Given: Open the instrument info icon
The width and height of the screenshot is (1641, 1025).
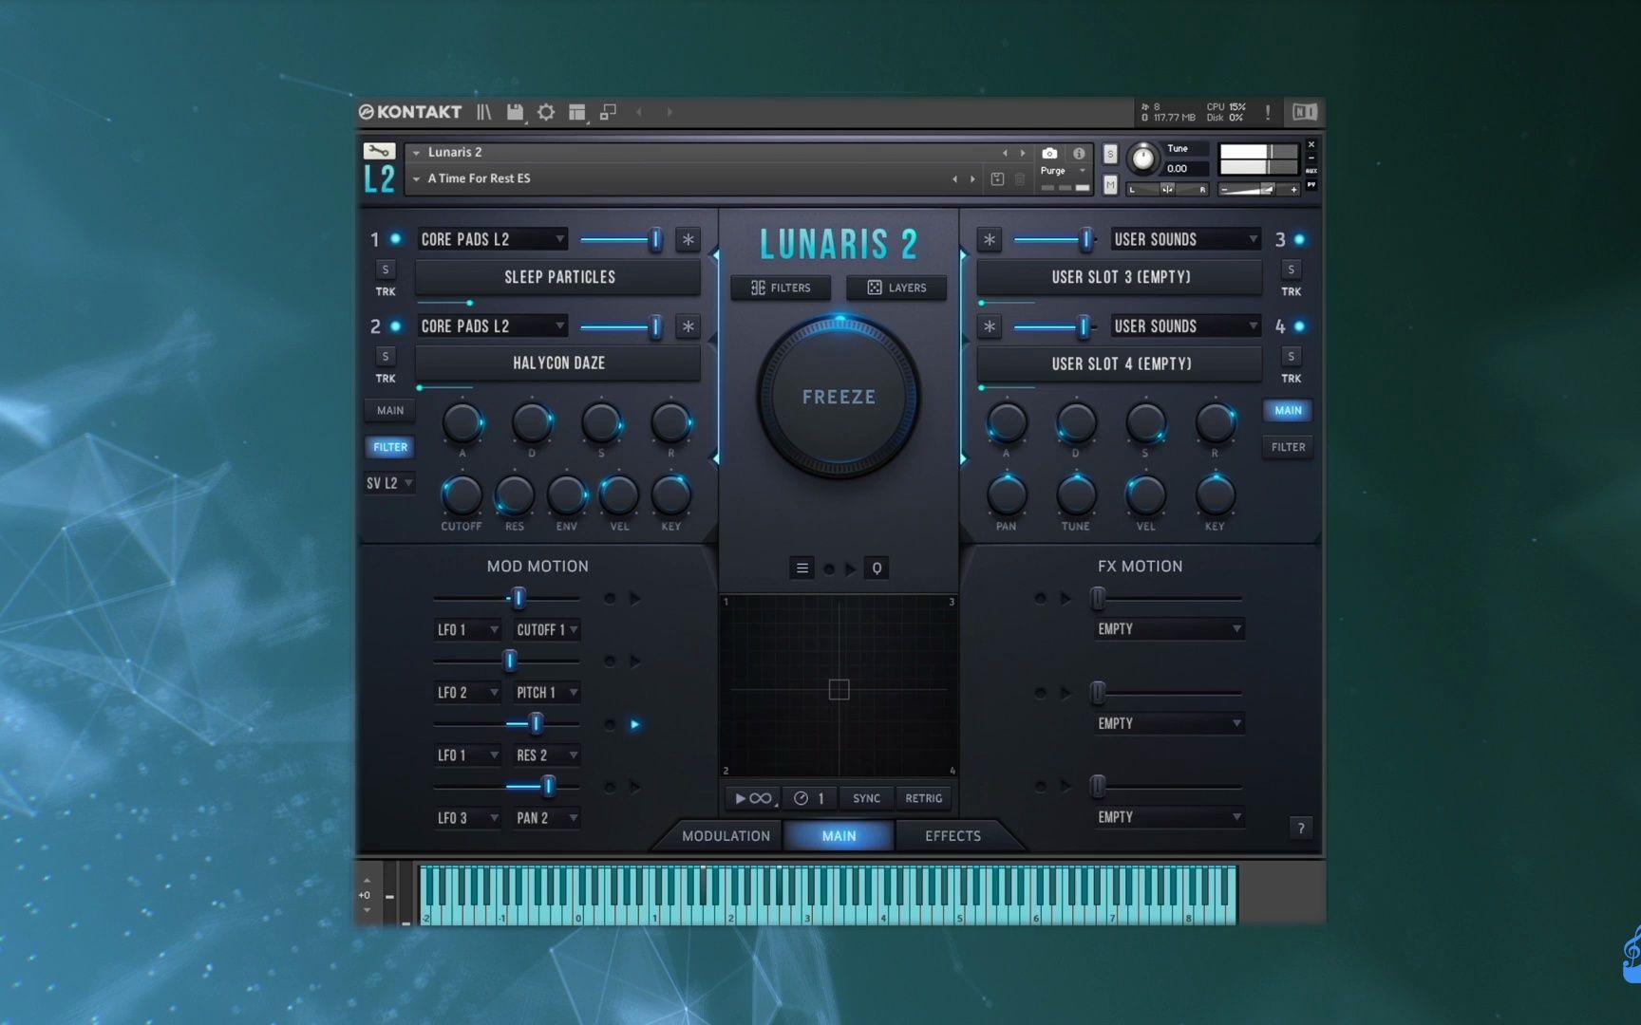Looking at the screenshot, I should point(1079,153).
